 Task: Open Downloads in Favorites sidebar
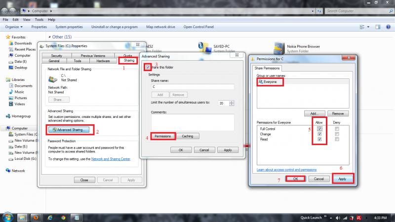[x=23, y=43]
